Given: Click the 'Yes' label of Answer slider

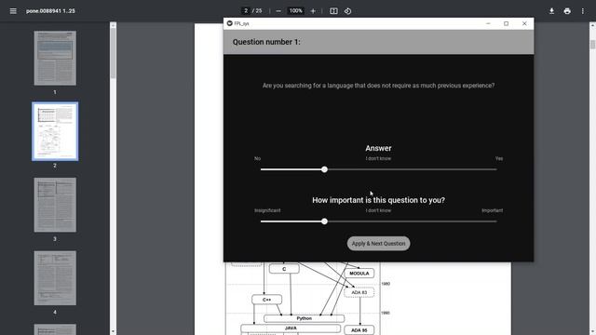Looking at the screenshot, I should tap(499, 158).
